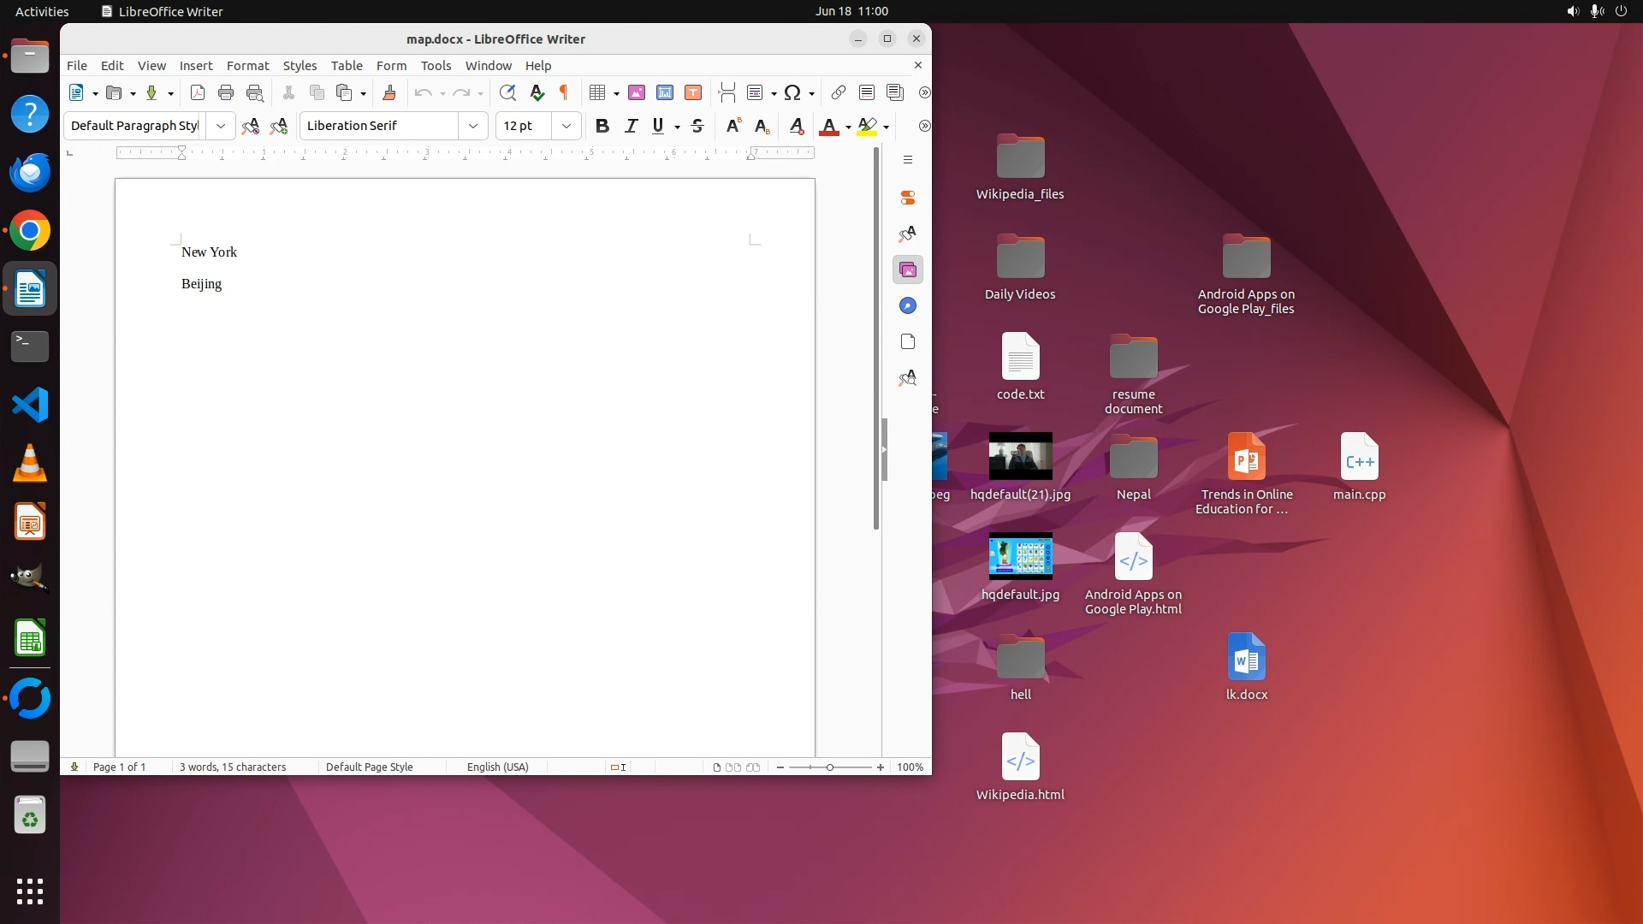Open the Tools menu
This screenshot has height=924, width=1643.
(436, 65)
